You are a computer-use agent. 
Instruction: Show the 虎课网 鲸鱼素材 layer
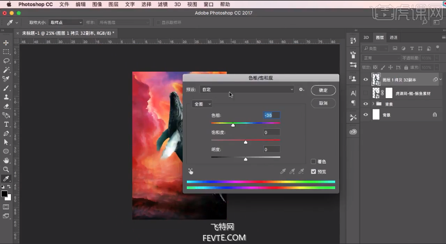[366, 93]
